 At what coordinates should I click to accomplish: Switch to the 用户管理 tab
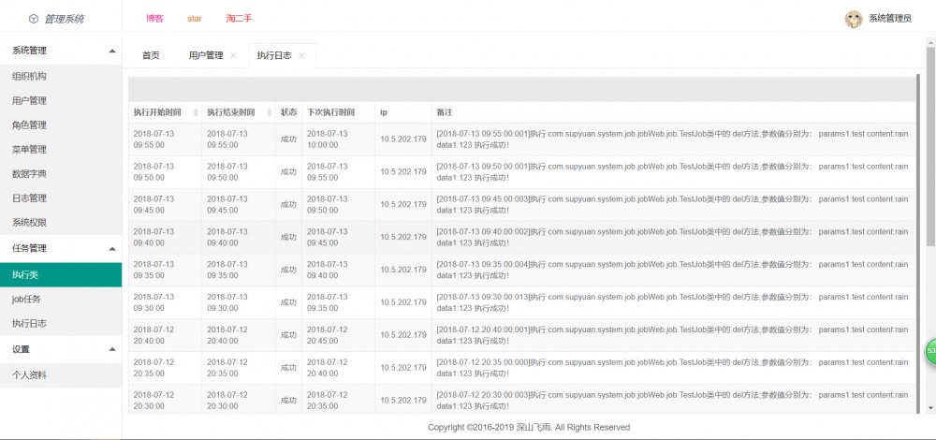206,55
